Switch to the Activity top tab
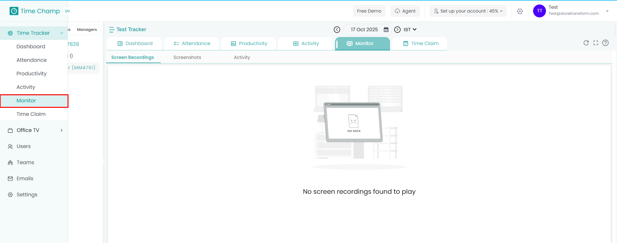The image size is (617, 243). tap(305, 43)
